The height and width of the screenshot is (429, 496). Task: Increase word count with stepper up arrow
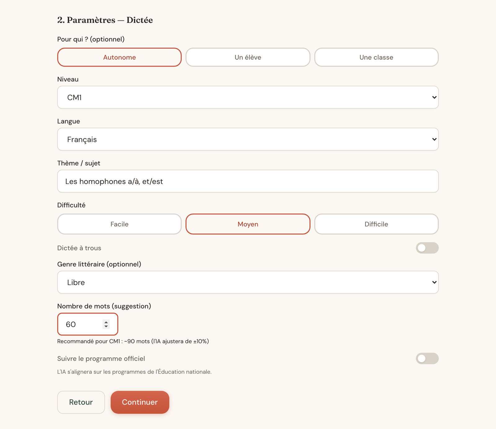pos(106,322)
